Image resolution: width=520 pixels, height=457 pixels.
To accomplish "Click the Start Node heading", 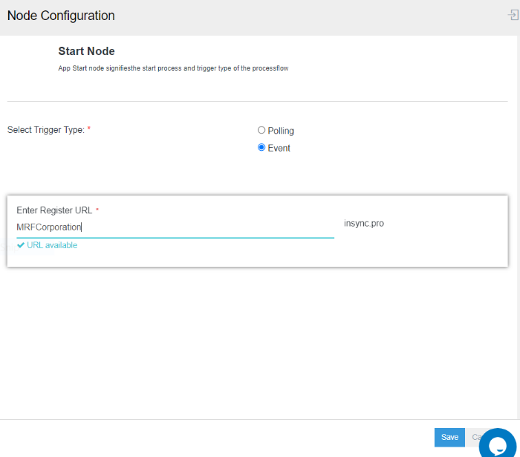I will pos(86,51).
